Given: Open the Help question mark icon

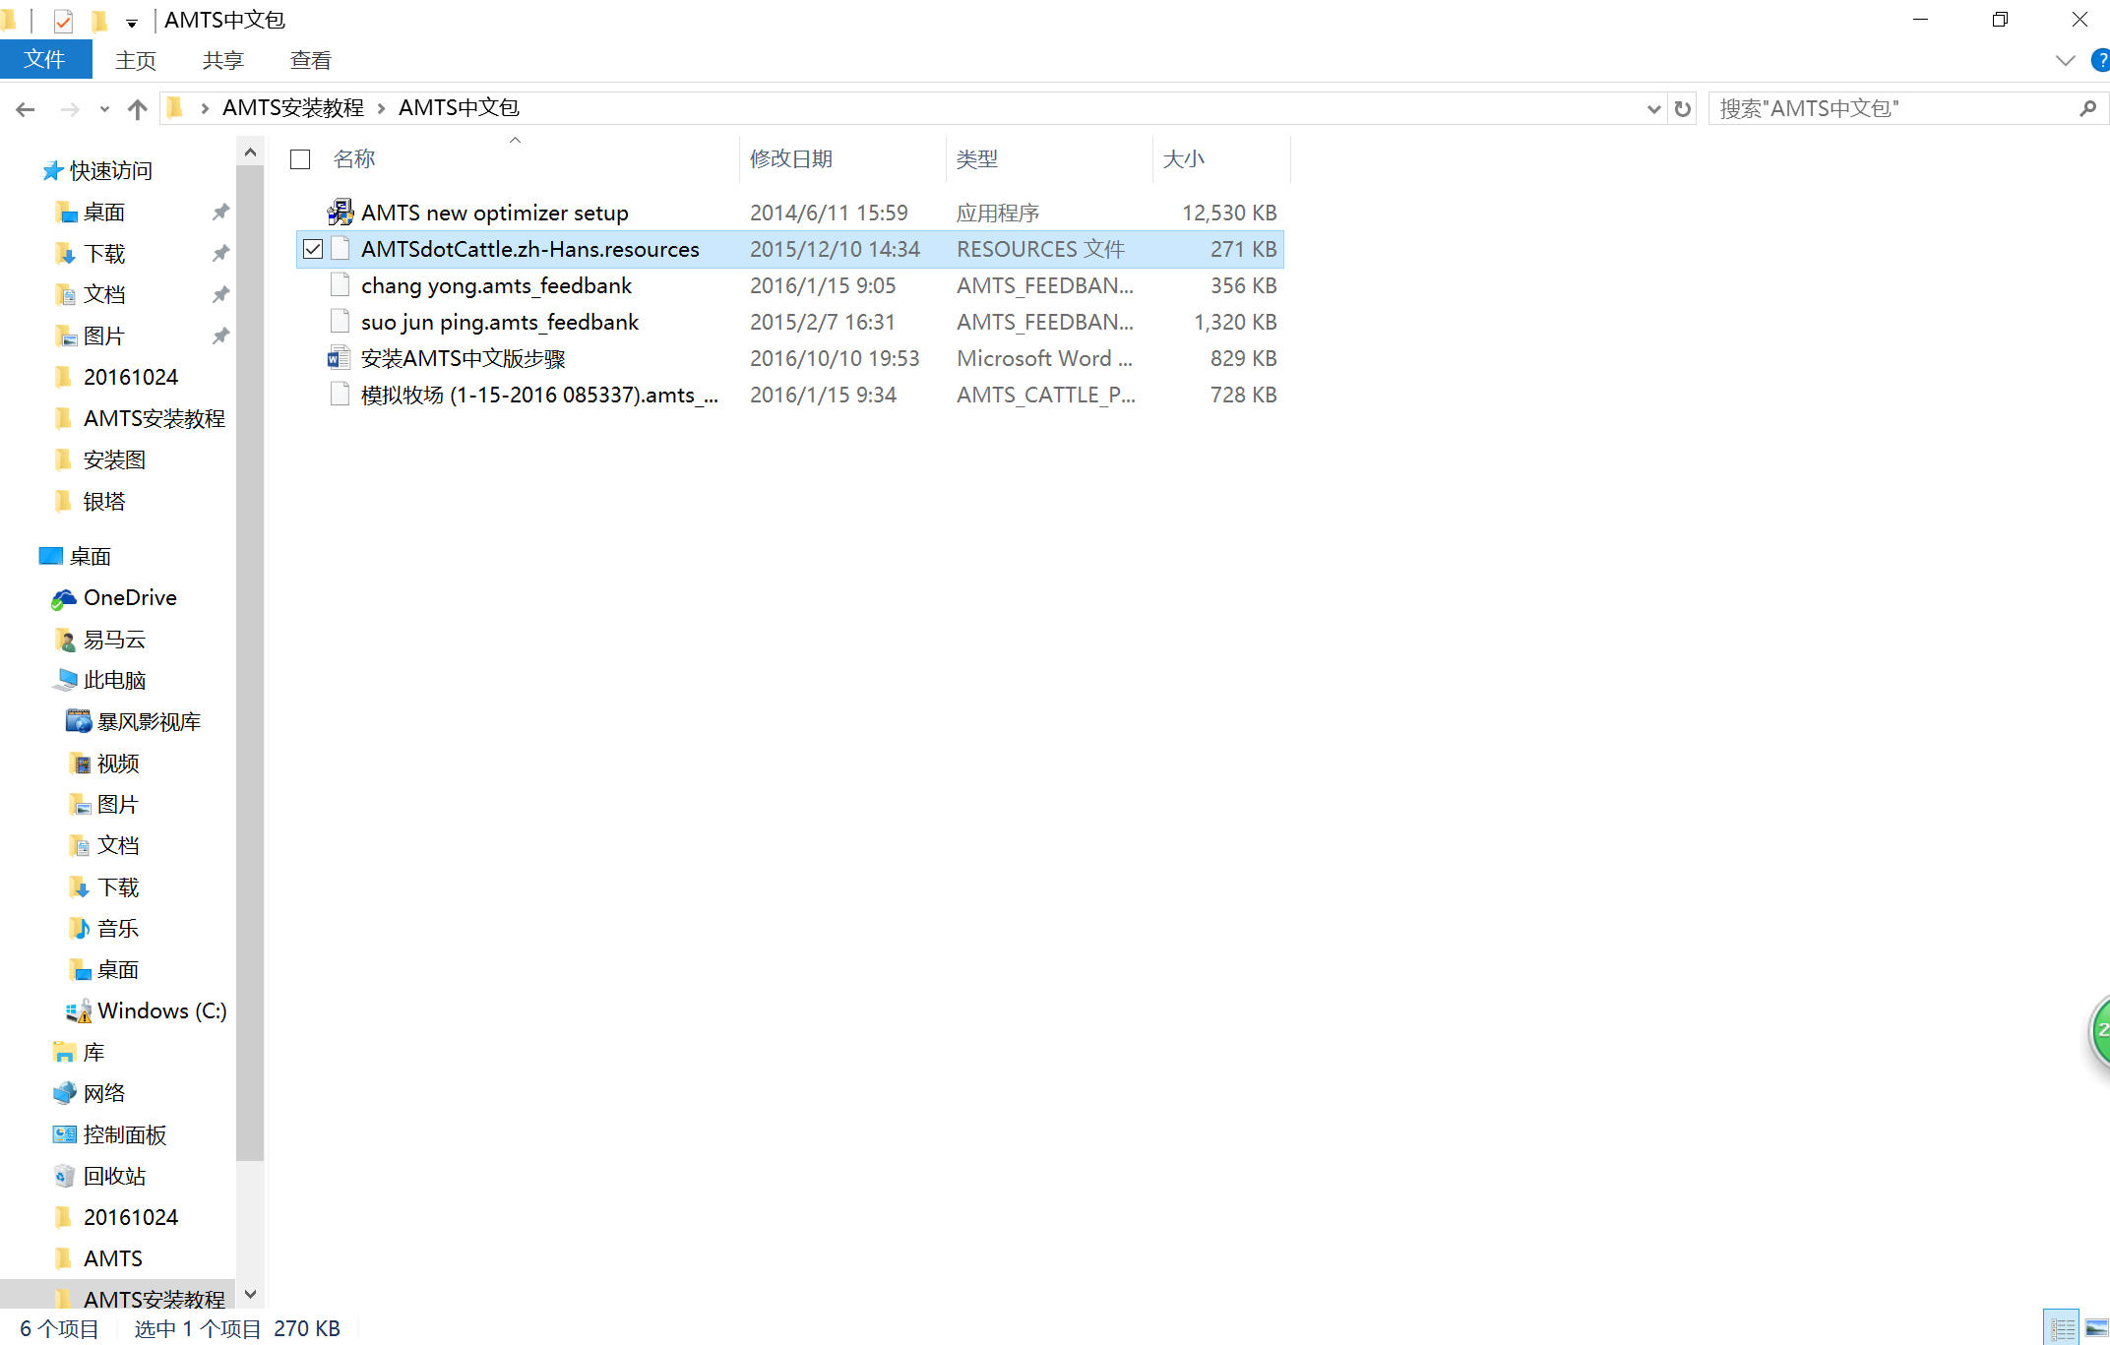Looking at the screenshot, I should [2100, 60].
